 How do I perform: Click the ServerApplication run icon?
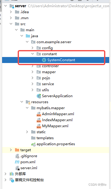39,96
